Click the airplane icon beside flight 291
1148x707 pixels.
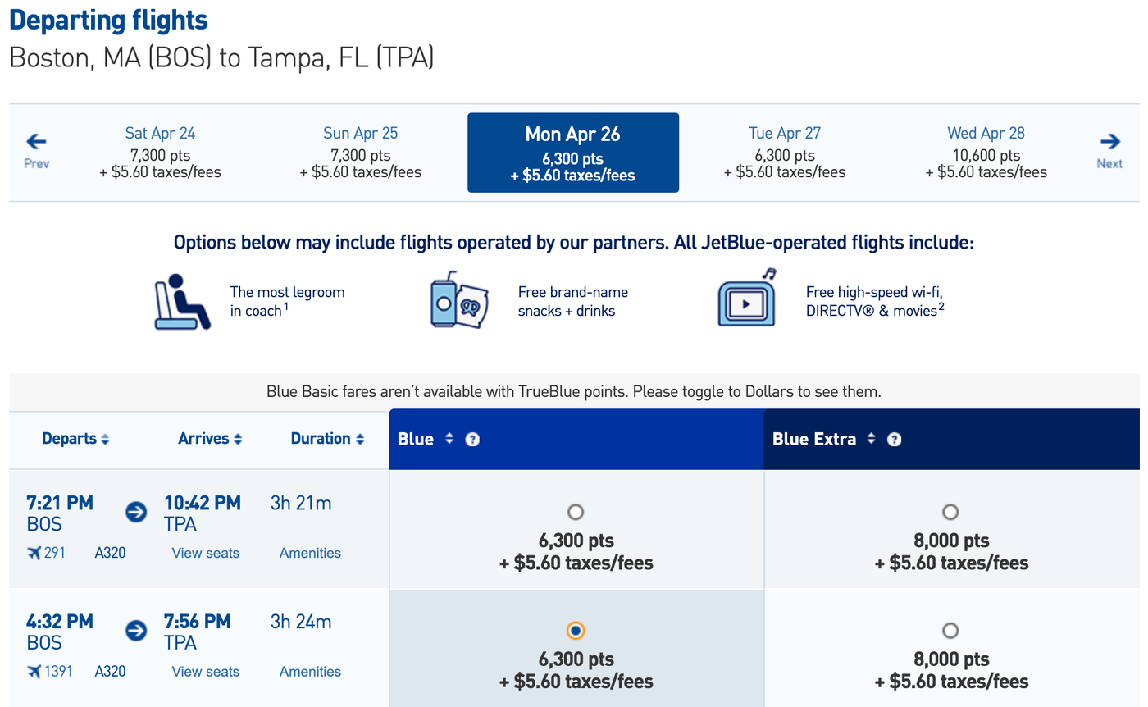[34, 552]
